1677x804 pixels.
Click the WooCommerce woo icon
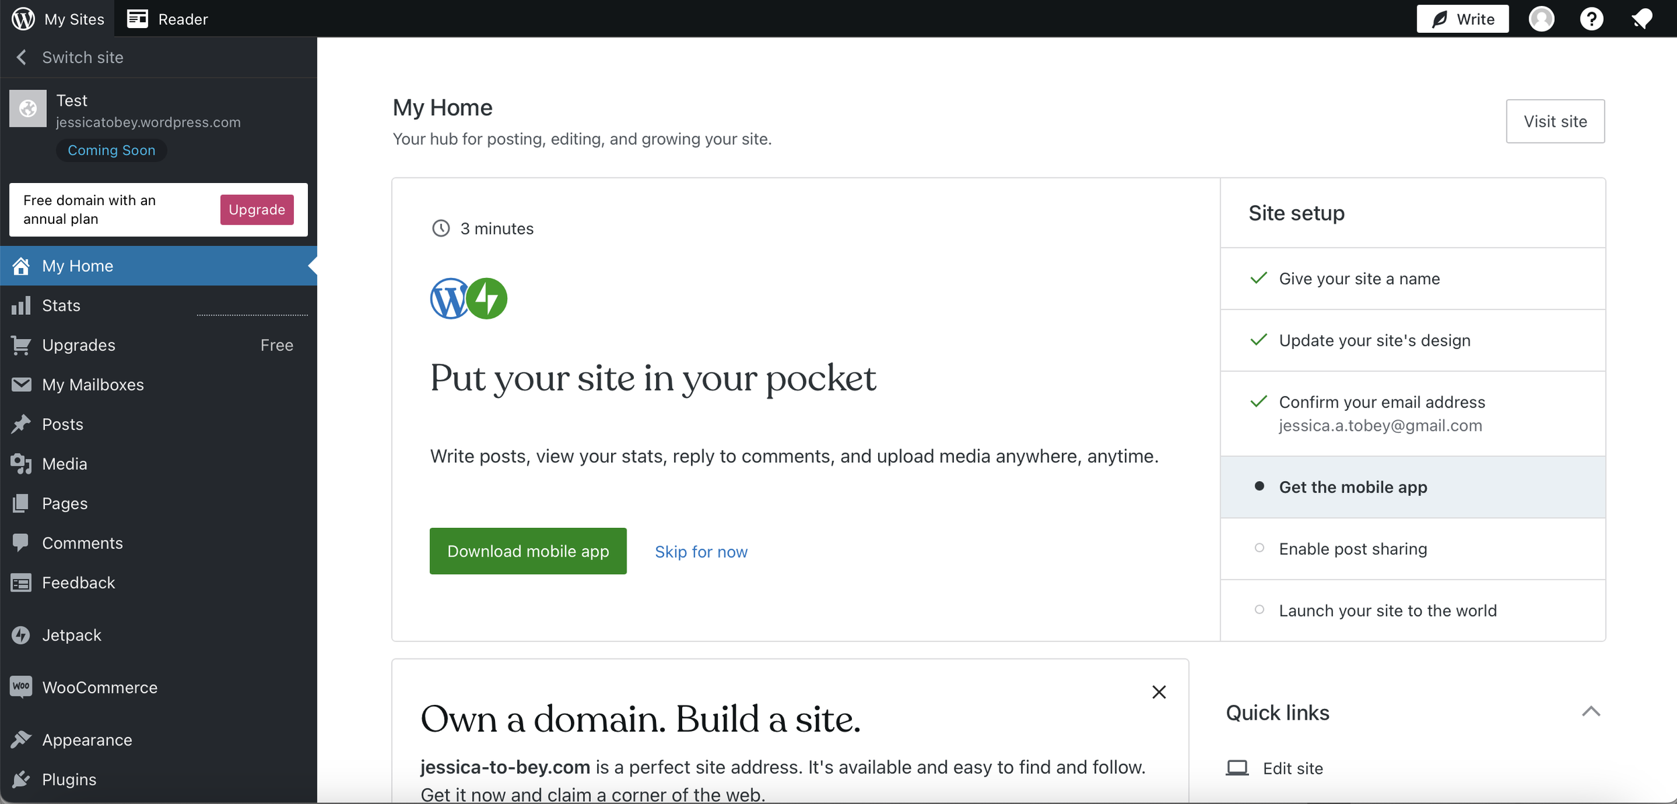click(21, 687)
